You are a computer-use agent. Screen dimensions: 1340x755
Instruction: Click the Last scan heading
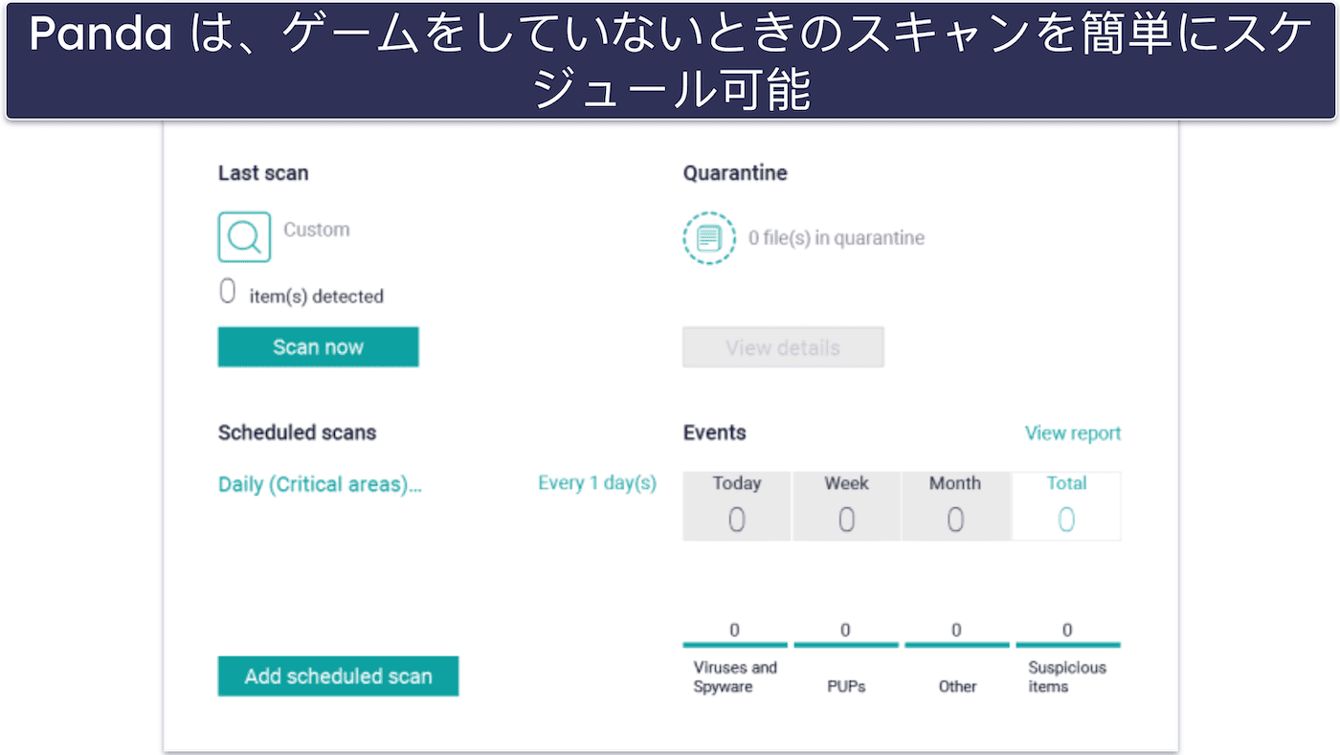click(263, 173)
